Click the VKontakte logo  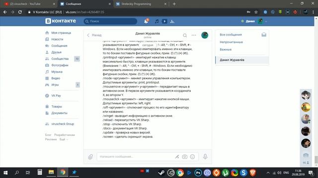[61, 21]
